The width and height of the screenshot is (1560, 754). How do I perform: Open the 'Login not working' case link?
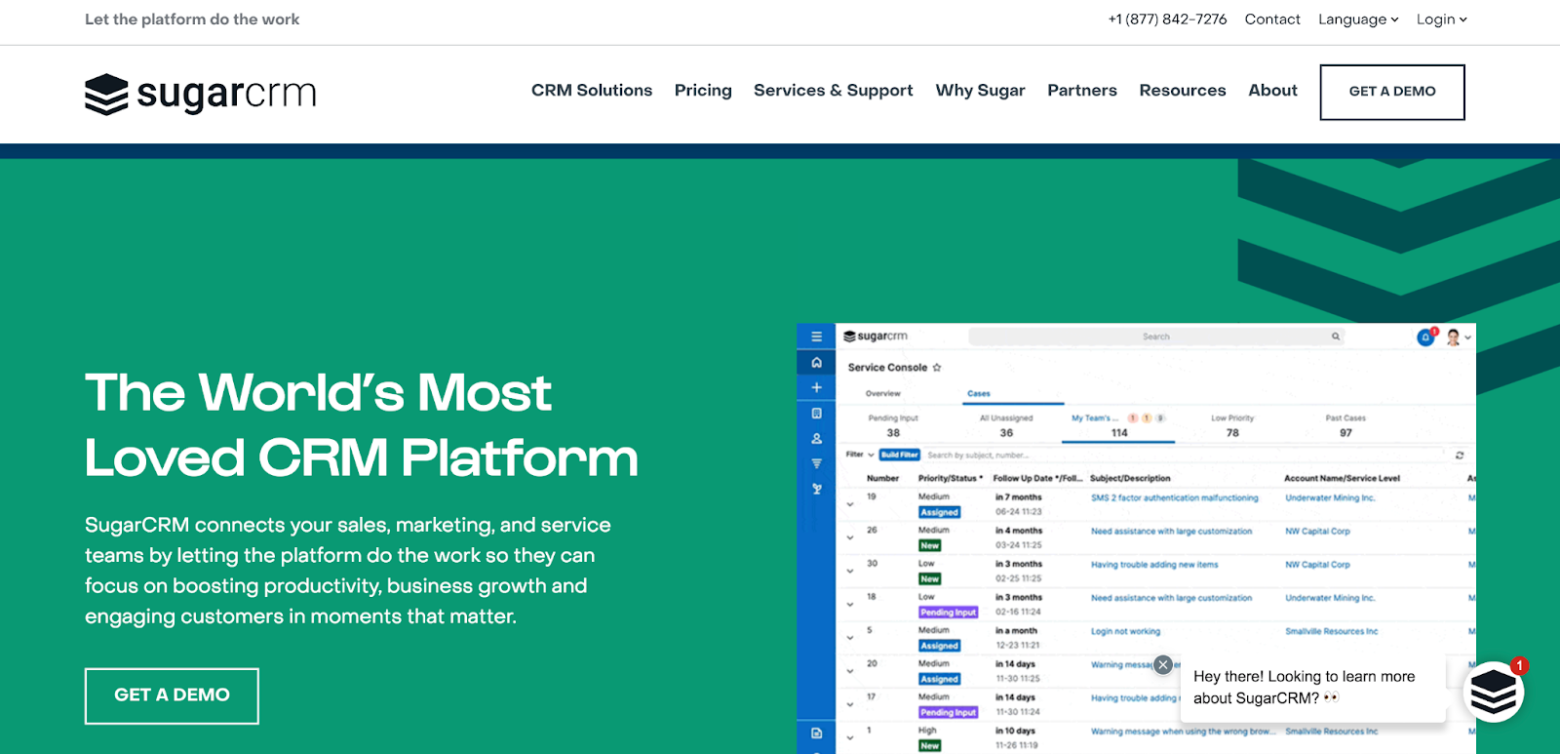coord(1125,631)
